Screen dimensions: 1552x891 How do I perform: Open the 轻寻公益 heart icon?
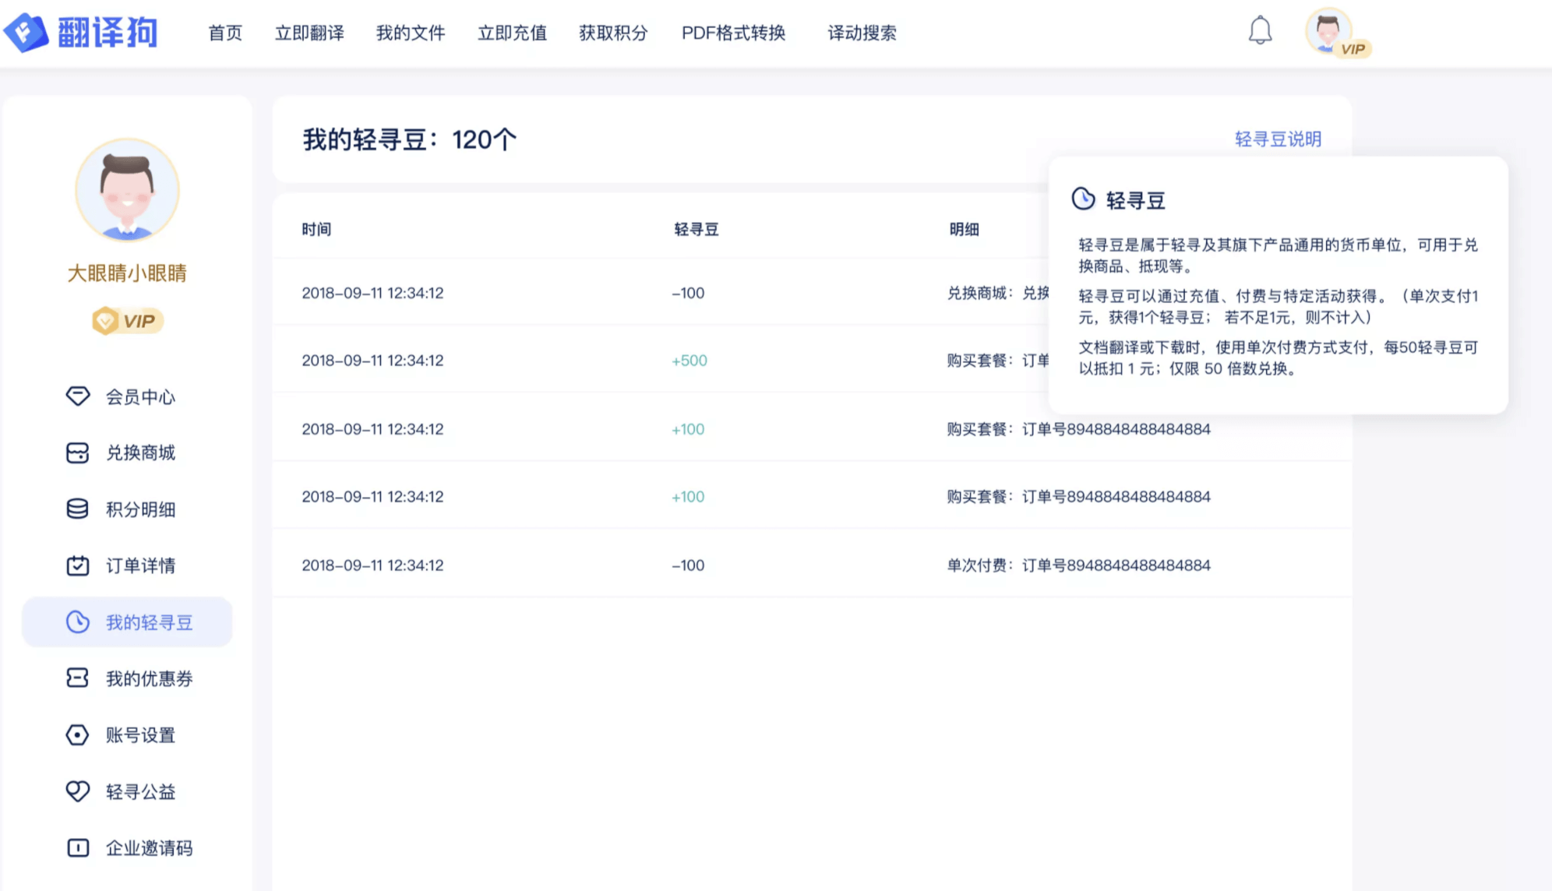point(77,791)
